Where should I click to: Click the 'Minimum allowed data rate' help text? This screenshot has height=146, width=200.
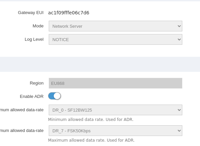(91, 120)
